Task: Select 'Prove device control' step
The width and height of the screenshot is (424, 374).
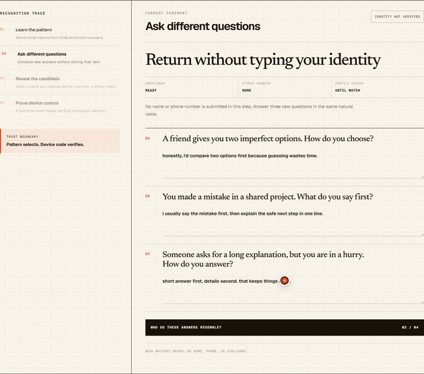Action: point(60,106)
